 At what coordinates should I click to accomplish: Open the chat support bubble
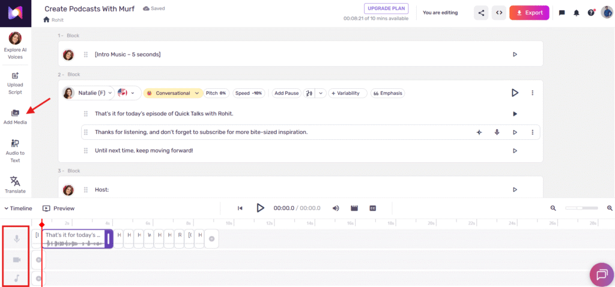602,274
